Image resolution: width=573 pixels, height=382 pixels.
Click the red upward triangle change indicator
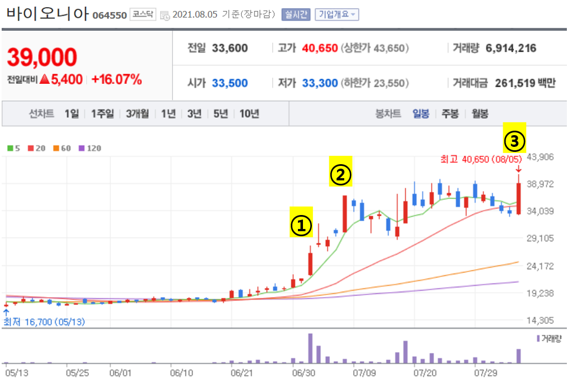(45, 79)
